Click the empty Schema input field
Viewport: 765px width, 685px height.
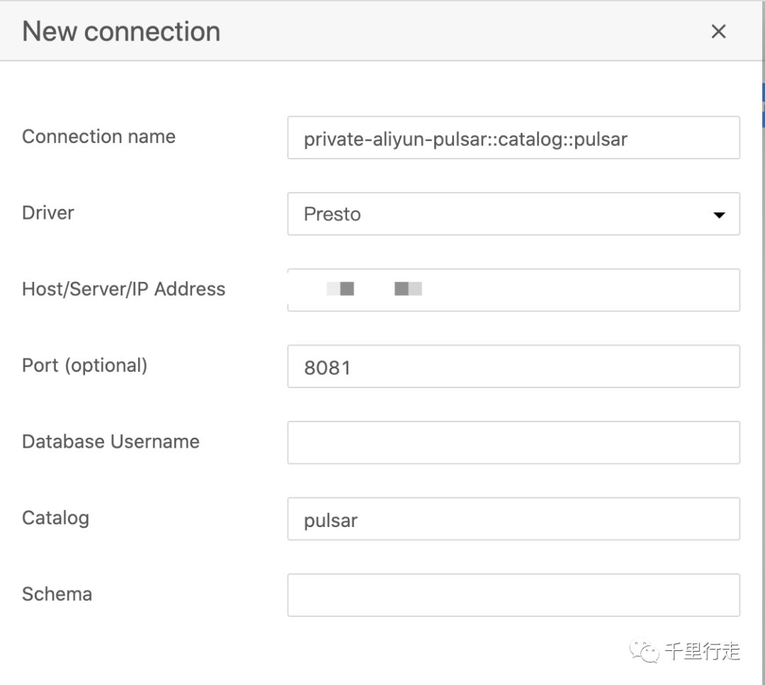tap(514, 594)
